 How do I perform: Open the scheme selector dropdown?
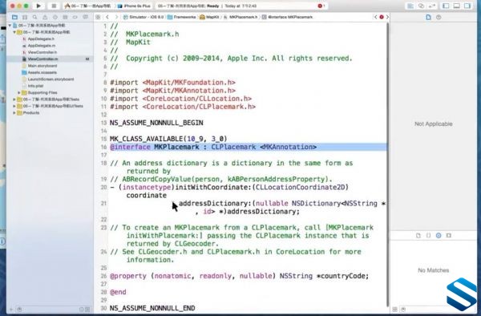click(89, 6)
